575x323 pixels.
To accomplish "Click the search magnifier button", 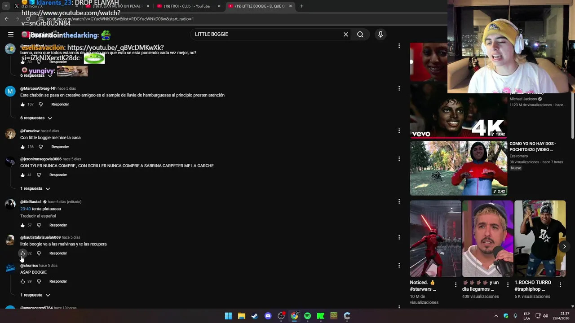I will (360, 34).
